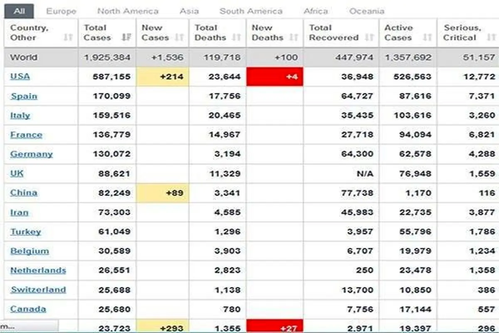Open the Oceania tab
The height and width of the screenshot is (333, 499).
[367, 11]
